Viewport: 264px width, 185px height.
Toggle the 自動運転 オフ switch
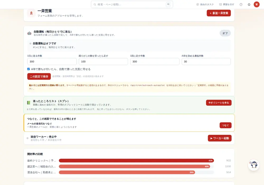(x=225, y=33)
